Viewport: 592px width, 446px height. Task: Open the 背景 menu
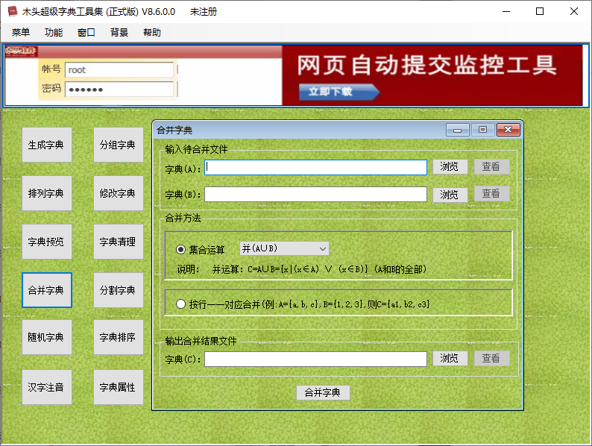coord(119,33)
